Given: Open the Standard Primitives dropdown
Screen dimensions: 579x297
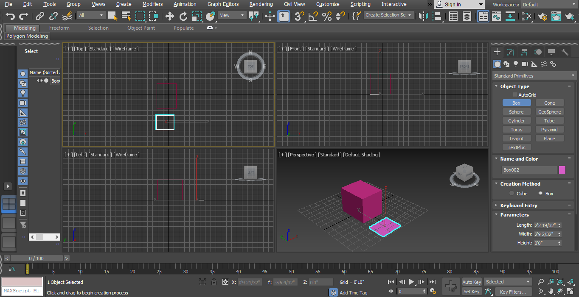Looking at the screenshot, I should pos(534,75).
